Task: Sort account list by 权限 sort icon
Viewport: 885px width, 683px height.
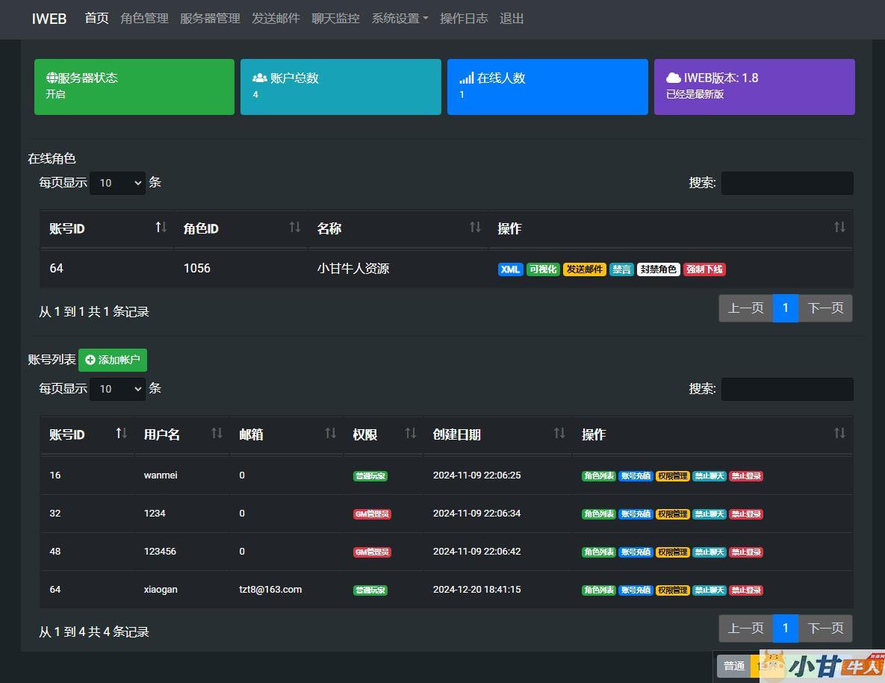Action: (410, 434)
